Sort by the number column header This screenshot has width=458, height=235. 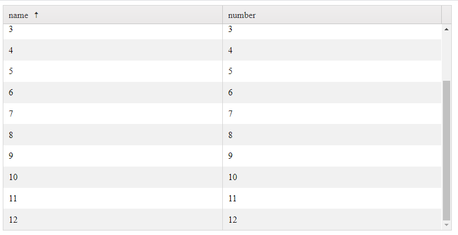[x=242, y=15]
